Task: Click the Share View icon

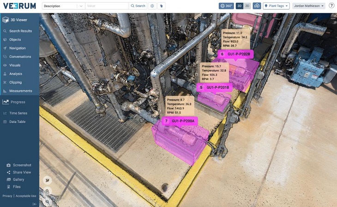Action: click(x=8, y=172)
